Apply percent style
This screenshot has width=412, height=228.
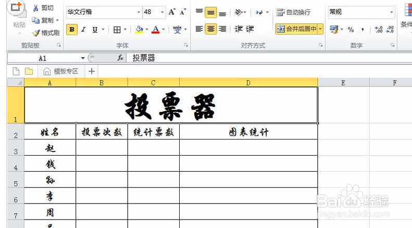tap(351, 30)
